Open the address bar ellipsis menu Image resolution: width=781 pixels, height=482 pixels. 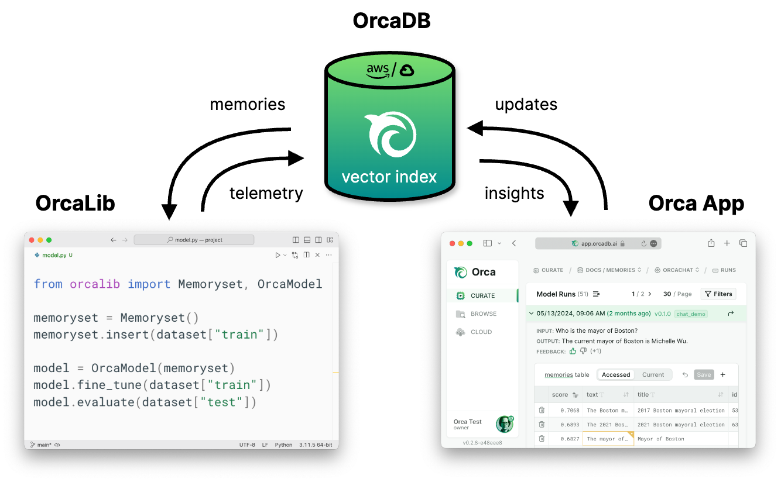pyautogui.click(x=653, y=243)
